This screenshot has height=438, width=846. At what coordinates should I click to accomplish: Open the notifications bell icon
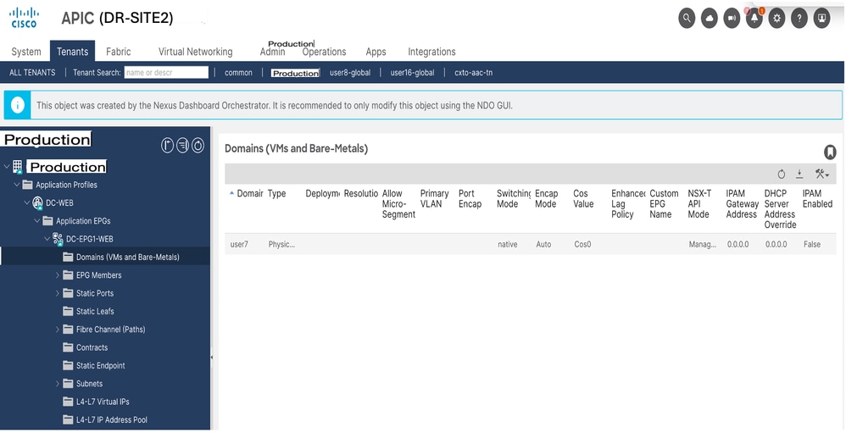click(754, 19)
